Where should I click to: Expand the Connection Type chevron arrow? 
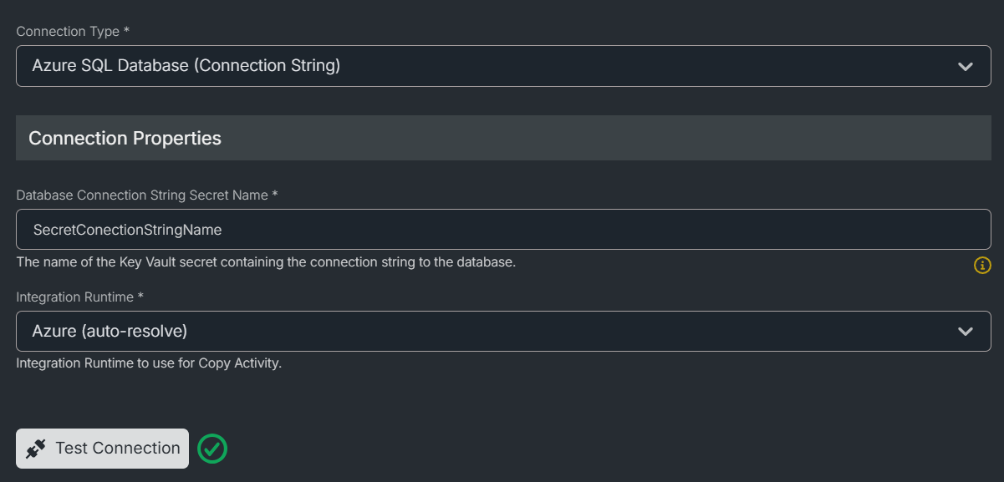(x=966, y=66)
